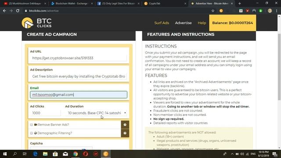Click the BTC Clicks logo
The height and width of the screenshot is (158, 281).
pos(36,23)
